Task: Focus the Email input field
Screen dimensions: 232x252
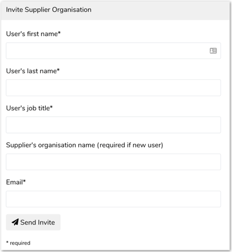Action: 114,199
